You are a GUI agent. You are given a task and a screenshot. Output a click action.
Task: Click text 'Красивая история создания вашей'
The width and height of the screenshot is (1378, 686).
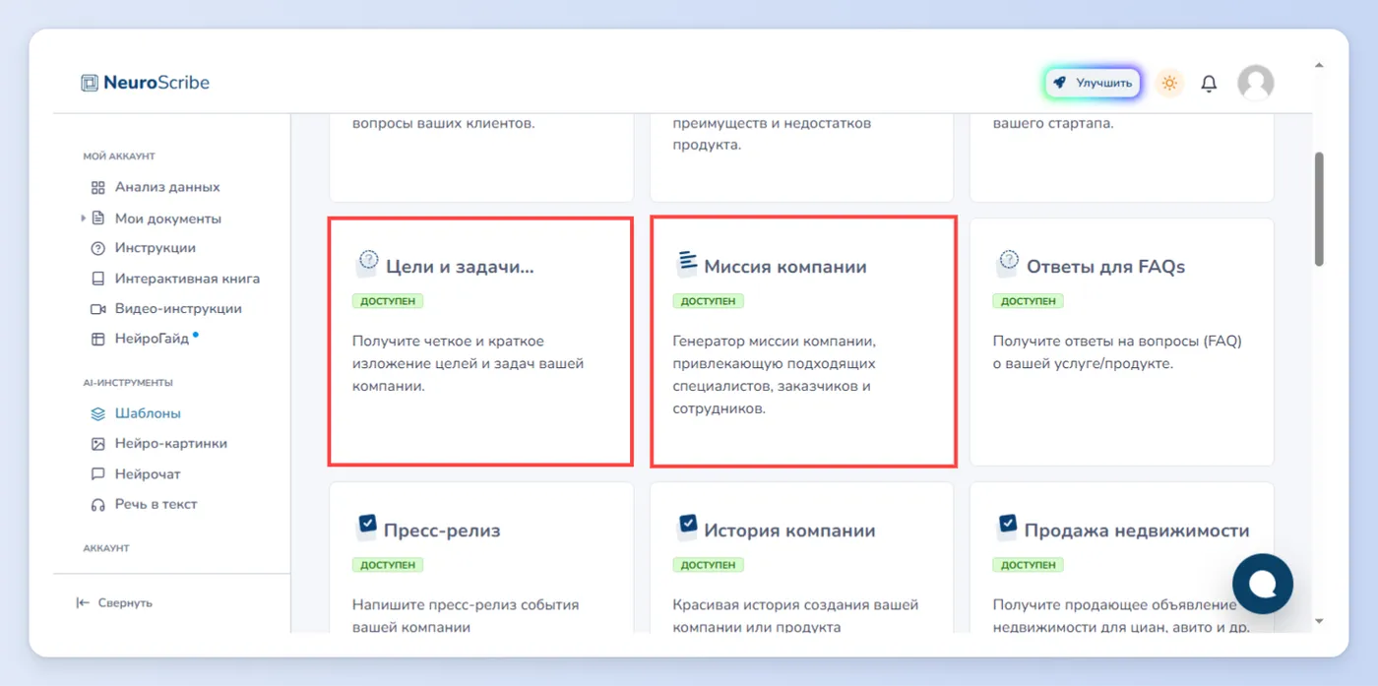click(795, 605)
